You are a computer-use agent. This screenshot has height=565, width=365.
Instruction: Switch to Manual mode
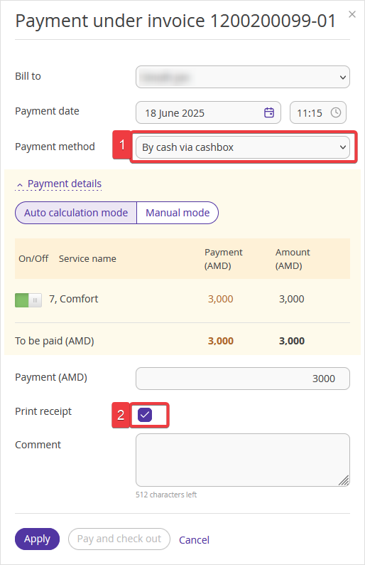178,213
